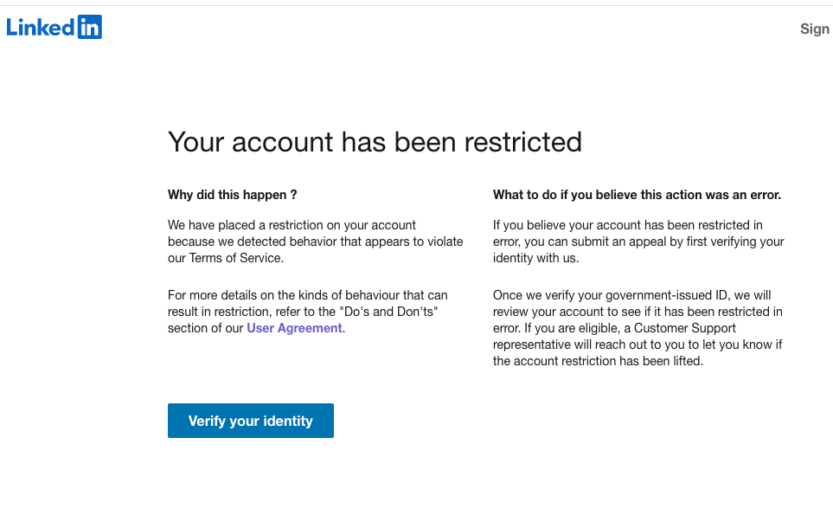This screenshot has width=833, height=528.
Task: Click the "account restriction has been lifted" text
Action: coord(608,361)
